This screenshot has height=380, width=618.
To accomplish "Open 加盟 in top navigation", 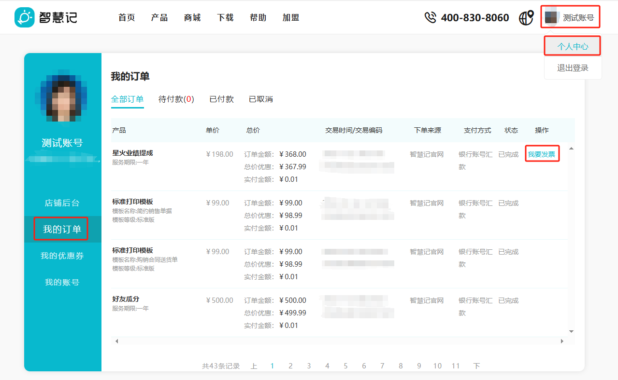I will [291, 18].
